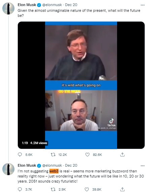Viewport: 147px width, 193px height.
Task: Click @elonmusk handle on the second tweet
Action: tap(52, 165)
